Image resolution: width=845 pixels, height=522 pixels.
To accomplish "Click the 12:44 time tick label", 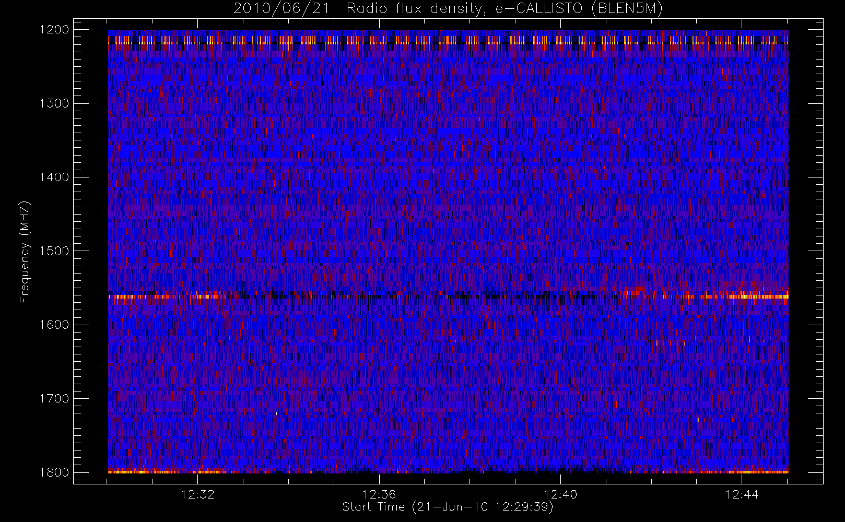I will pos(742,494).
